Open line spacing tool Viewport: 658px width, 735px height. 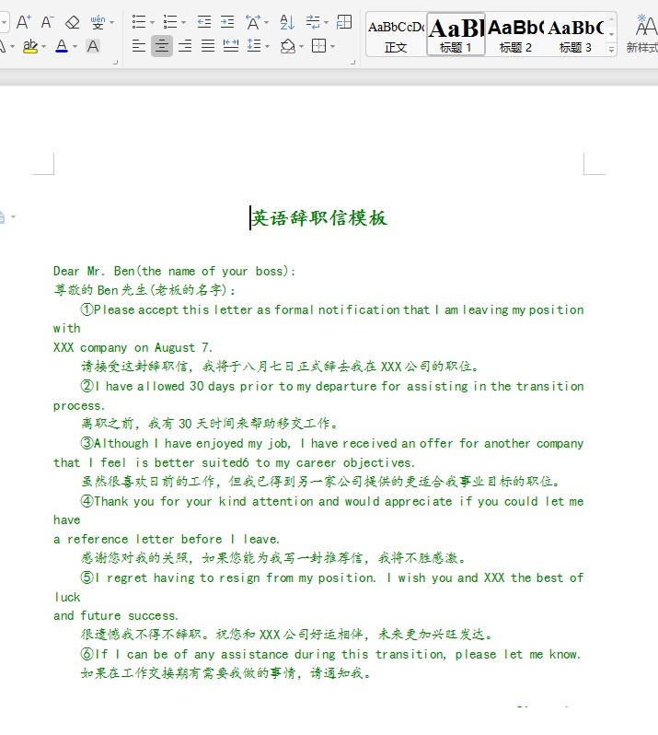[x=254, y=46]
